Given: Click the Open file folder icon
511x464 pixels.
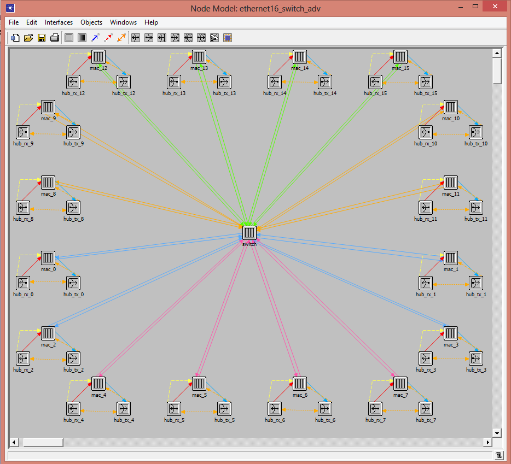Looking at the screenshot, I should tap(28, 38).
